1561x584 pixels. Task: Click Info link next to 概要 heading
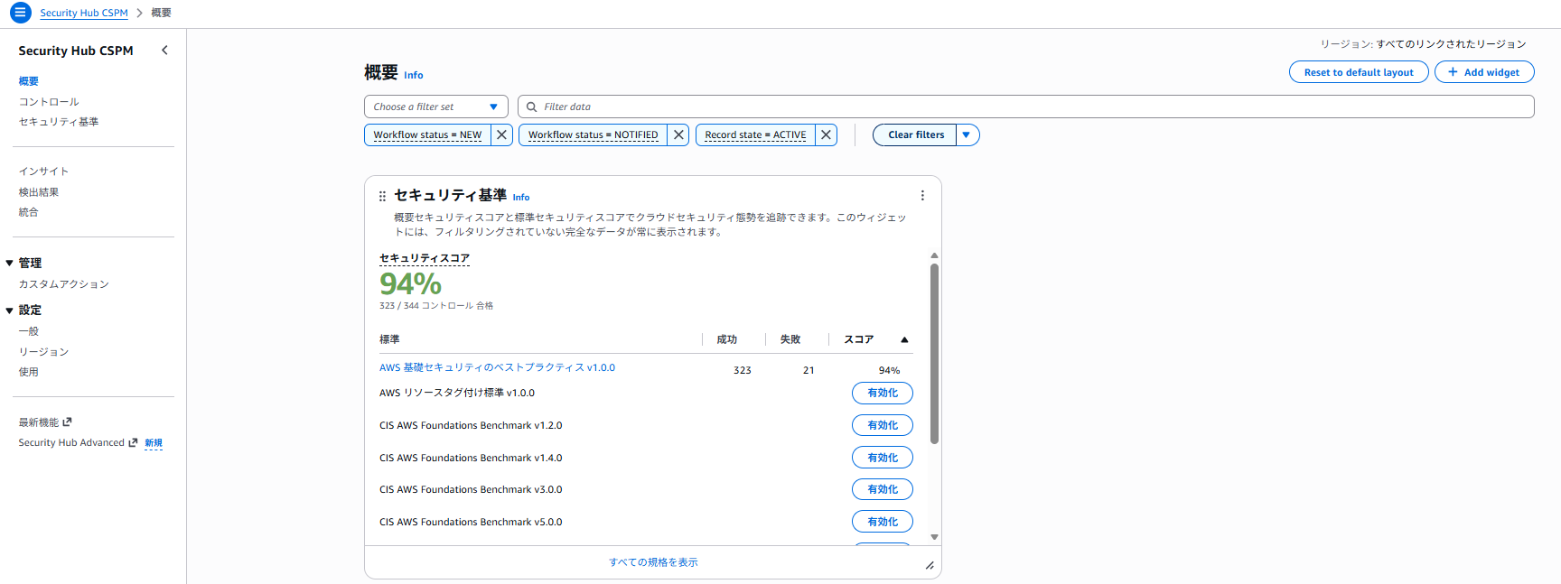click(413, 75)
